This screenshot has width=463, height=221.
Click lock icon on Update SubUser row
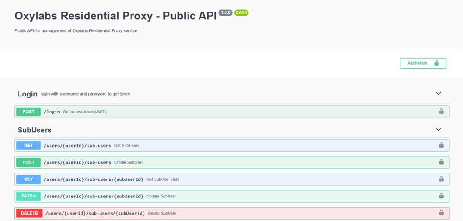[x=441, y=196]
